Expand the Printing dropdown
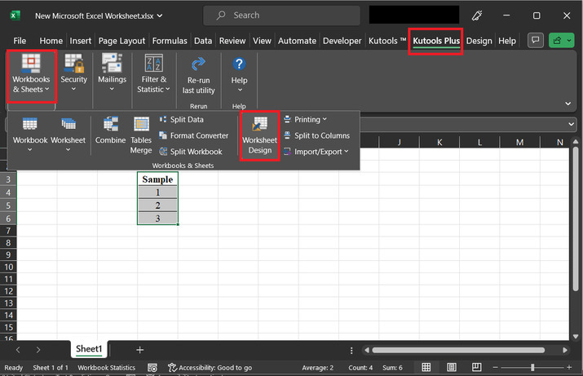Viewport: 583px width, 376px height. 305,120
